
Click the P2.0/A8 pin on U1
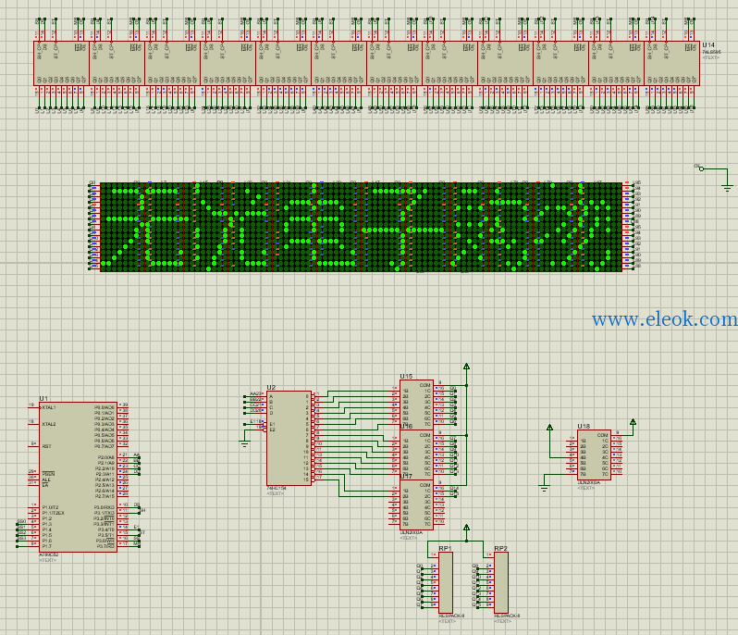[x=105, y=457]
